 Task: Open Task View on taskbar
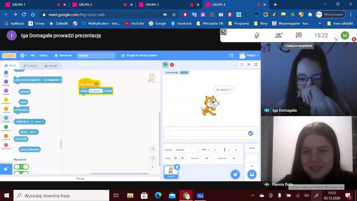[x=116, y=196]
